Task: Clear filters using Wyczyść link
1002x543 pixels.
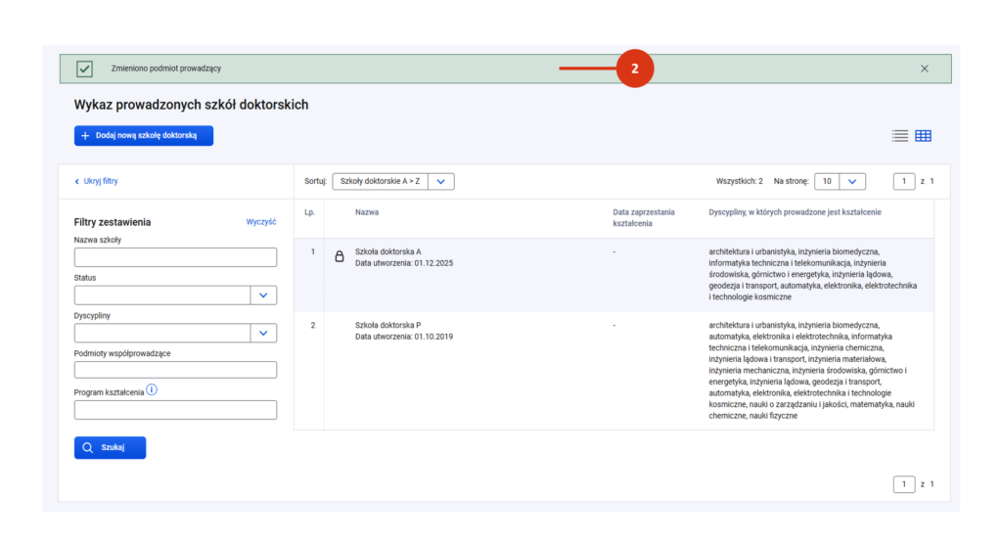Action: tap(261, 222)
